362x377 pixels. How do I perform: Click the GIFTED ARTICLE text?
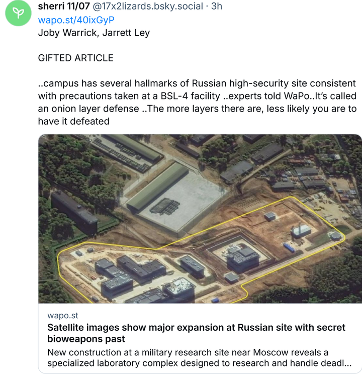(x=76, y=58)
